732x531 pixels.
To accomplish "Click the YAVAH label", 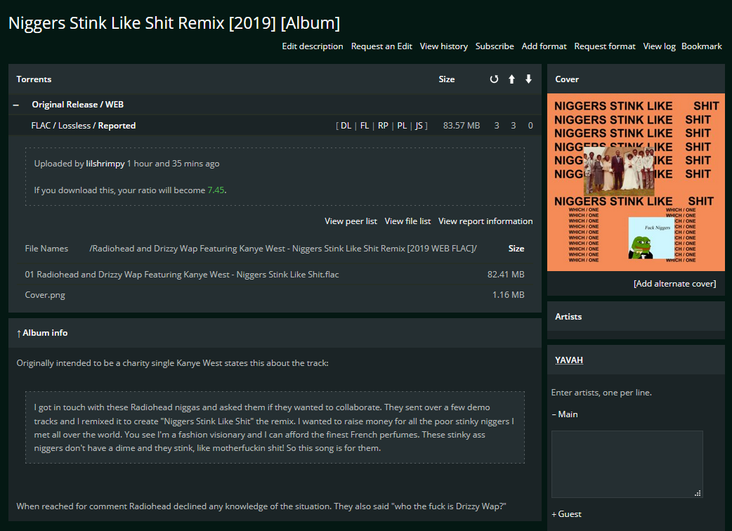I will click(x=569, y=360).
